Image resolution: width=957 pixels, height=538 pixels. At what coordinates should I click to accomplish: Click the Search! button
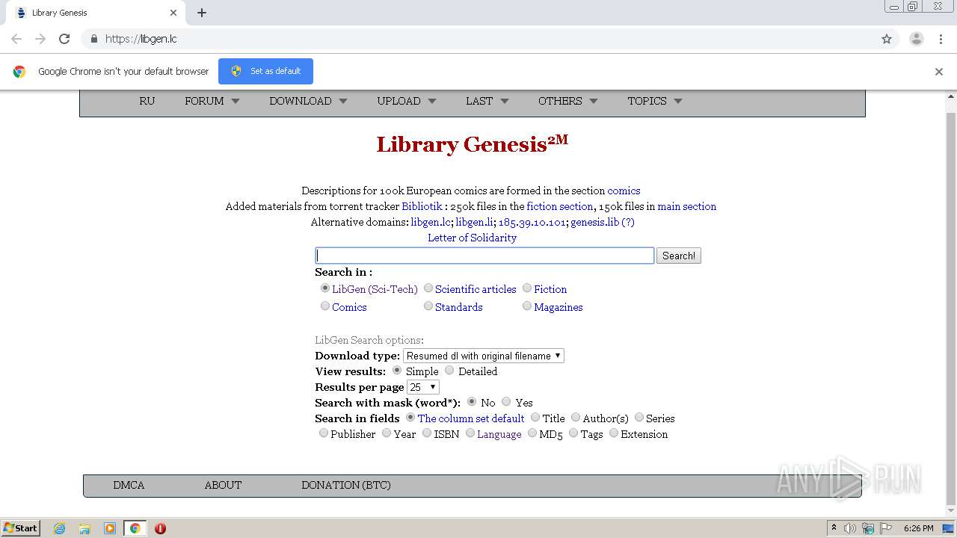click(679, 256)
